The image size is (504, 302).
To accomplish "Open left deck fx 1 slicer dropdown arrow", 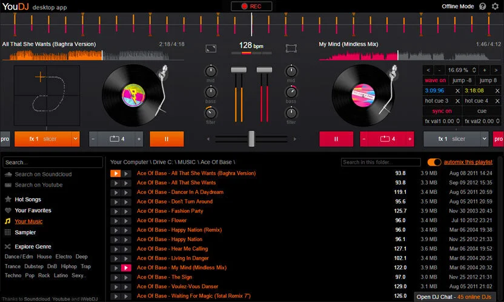I will (x=75, y=139).
